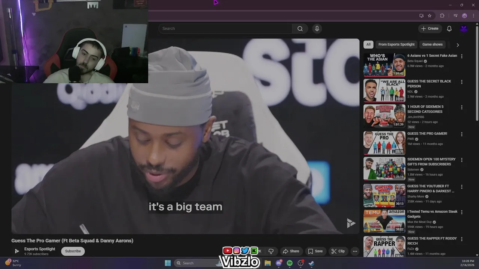Click the install app icon in address bar
This screenshot has height=269, width=479.
click(421, 16)
